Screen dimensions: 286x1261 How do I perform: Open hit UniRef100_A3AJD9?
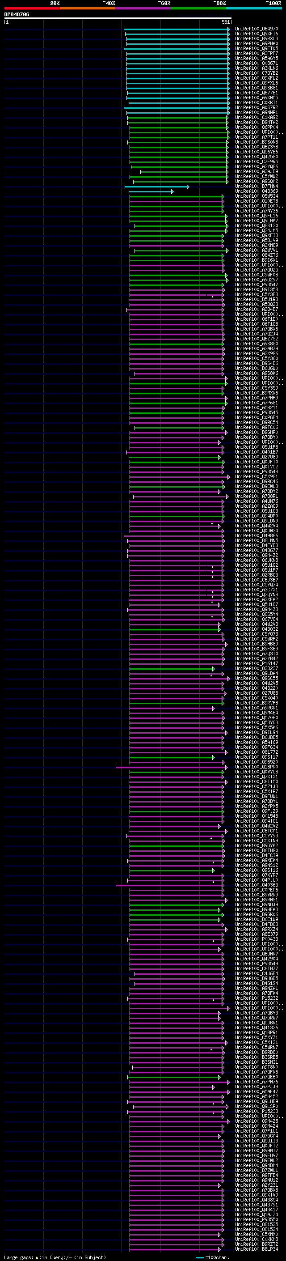(x=257, y=172)
